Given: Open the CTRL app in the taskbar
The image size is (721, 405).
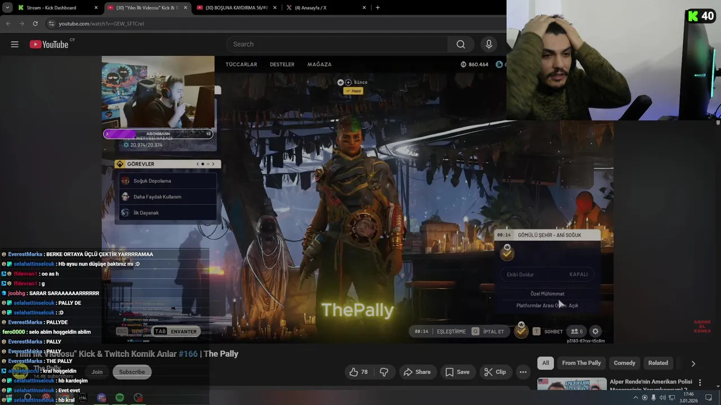Looking at the screenshot, I should 83,398.
